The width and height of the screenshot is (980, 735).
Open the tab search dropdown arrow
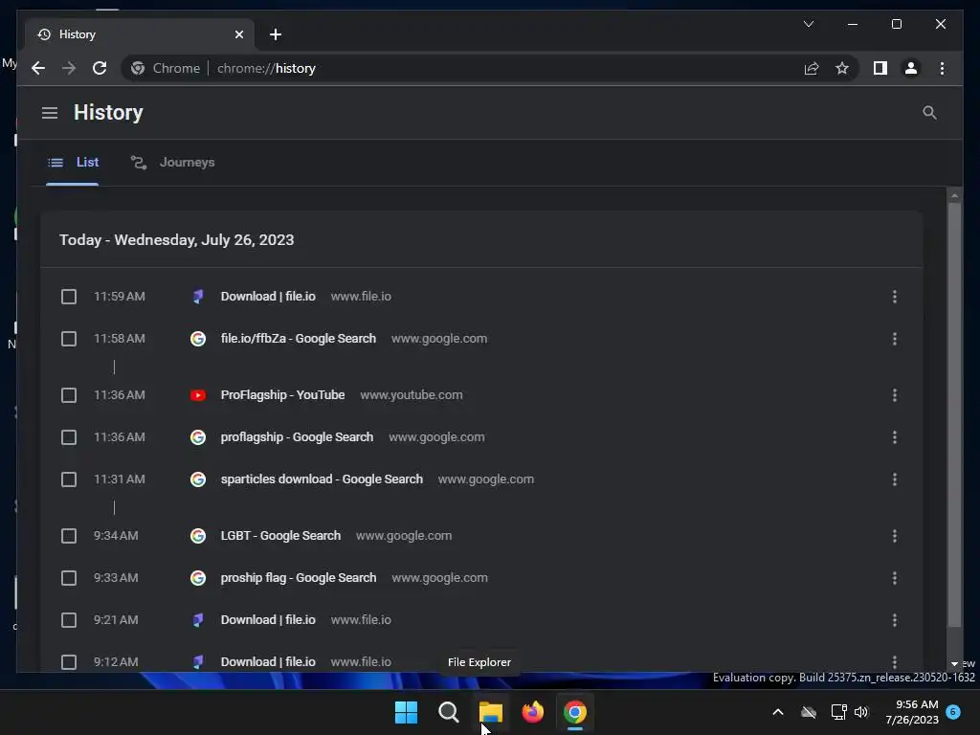tap(808, 24)
